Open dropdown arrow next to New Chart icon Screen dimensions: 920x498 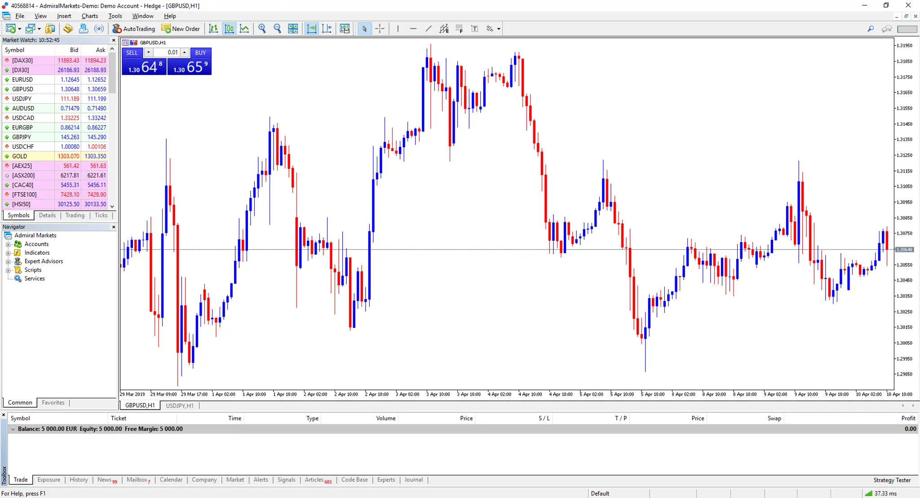tap(19, 29)
